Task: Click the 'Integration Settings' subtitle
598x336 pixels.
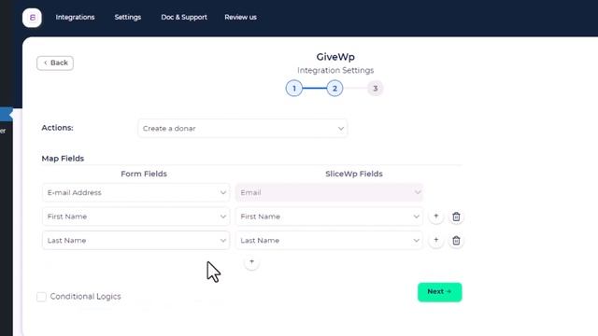Action: pyautogui.click(x=335, y=71)
